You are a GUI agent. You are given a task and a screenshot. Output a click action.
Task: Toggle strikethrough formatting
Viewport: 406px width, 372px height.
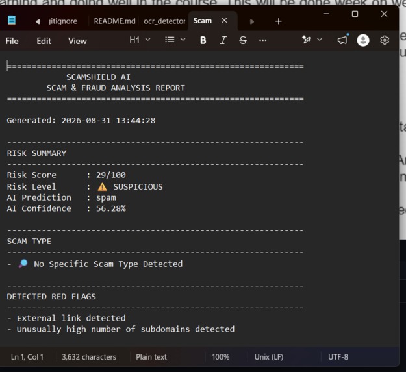tap(243, 40)
